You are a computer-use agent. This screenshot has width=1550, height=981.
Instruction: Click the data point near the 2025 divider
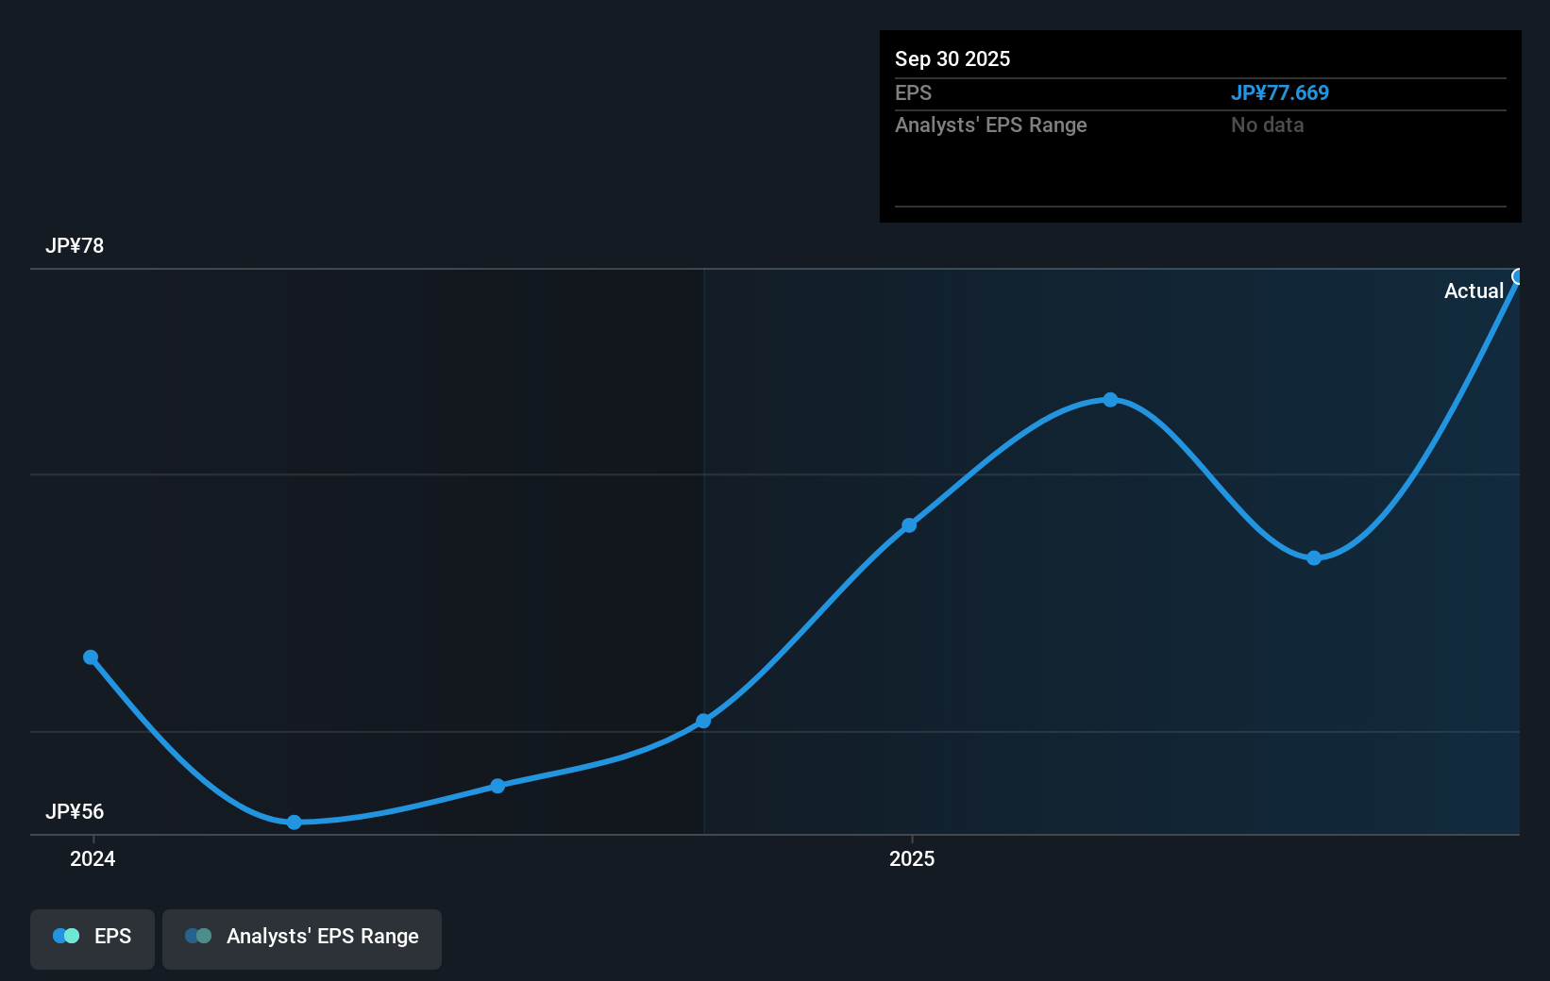coord(704,721)
